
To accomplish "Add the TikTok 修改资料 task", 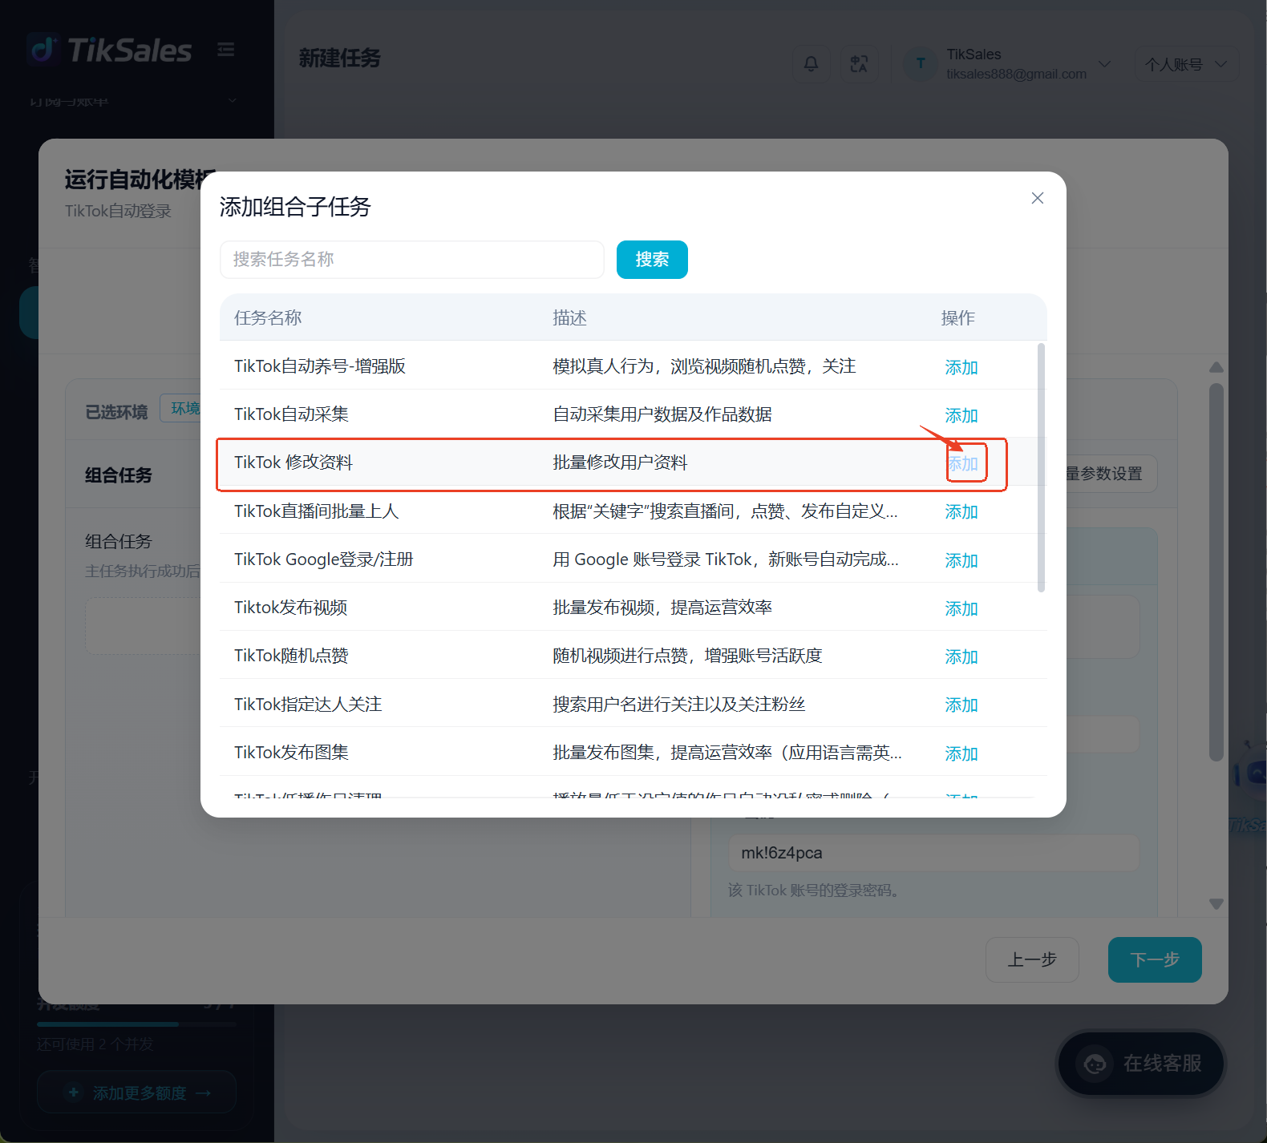I will (963, 463).
